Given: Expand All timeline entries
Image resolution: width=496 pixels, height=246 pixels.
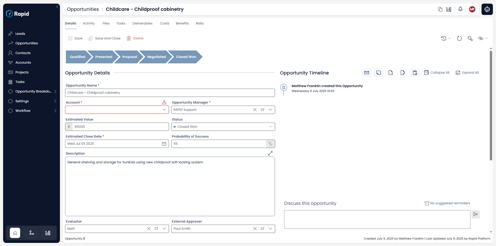Looking at the screenshot, I should (467, 73).
